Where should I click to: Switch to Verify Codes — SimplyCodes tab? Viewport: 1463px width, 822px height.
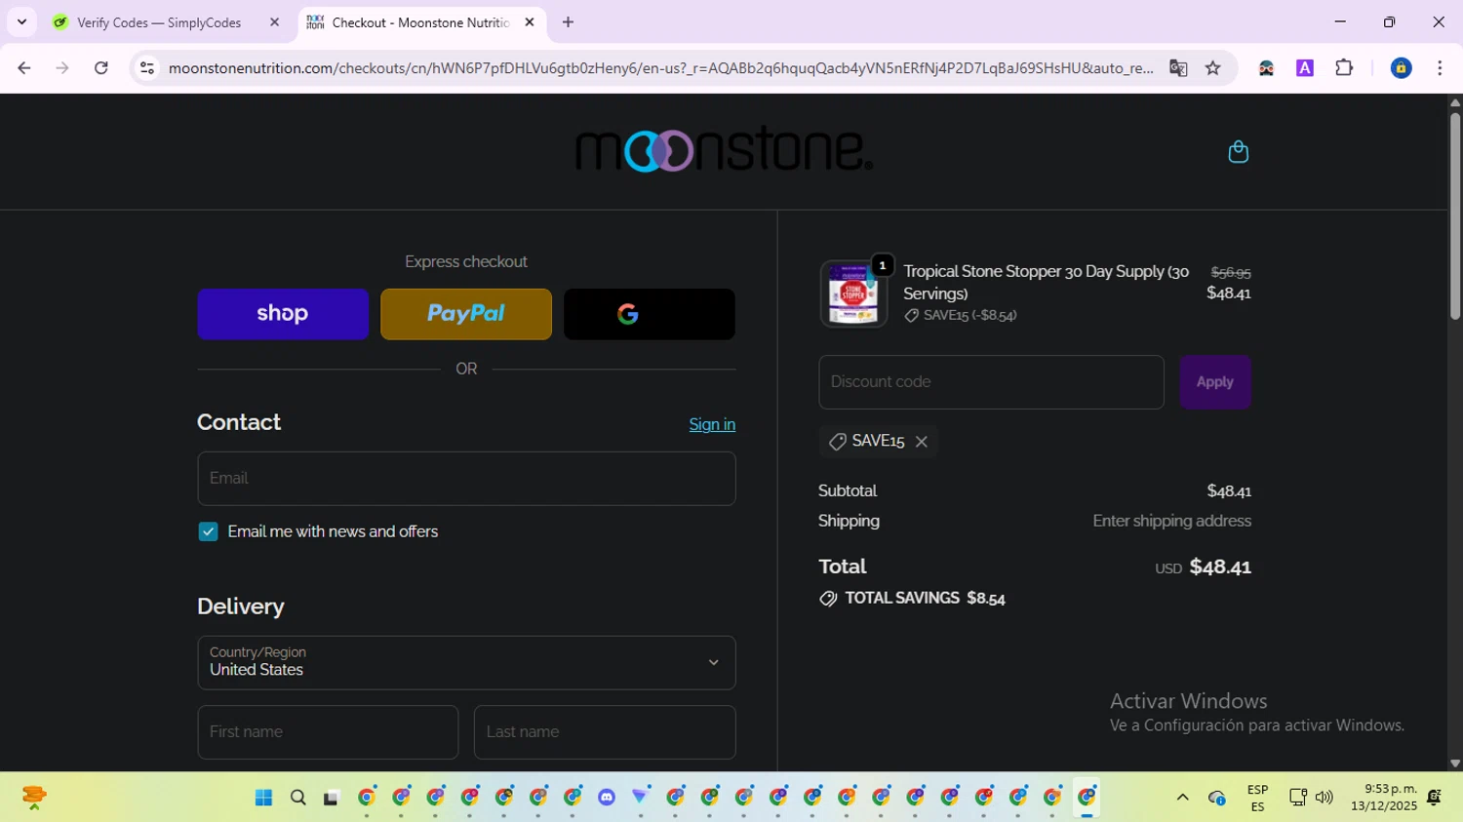(159, 22)
